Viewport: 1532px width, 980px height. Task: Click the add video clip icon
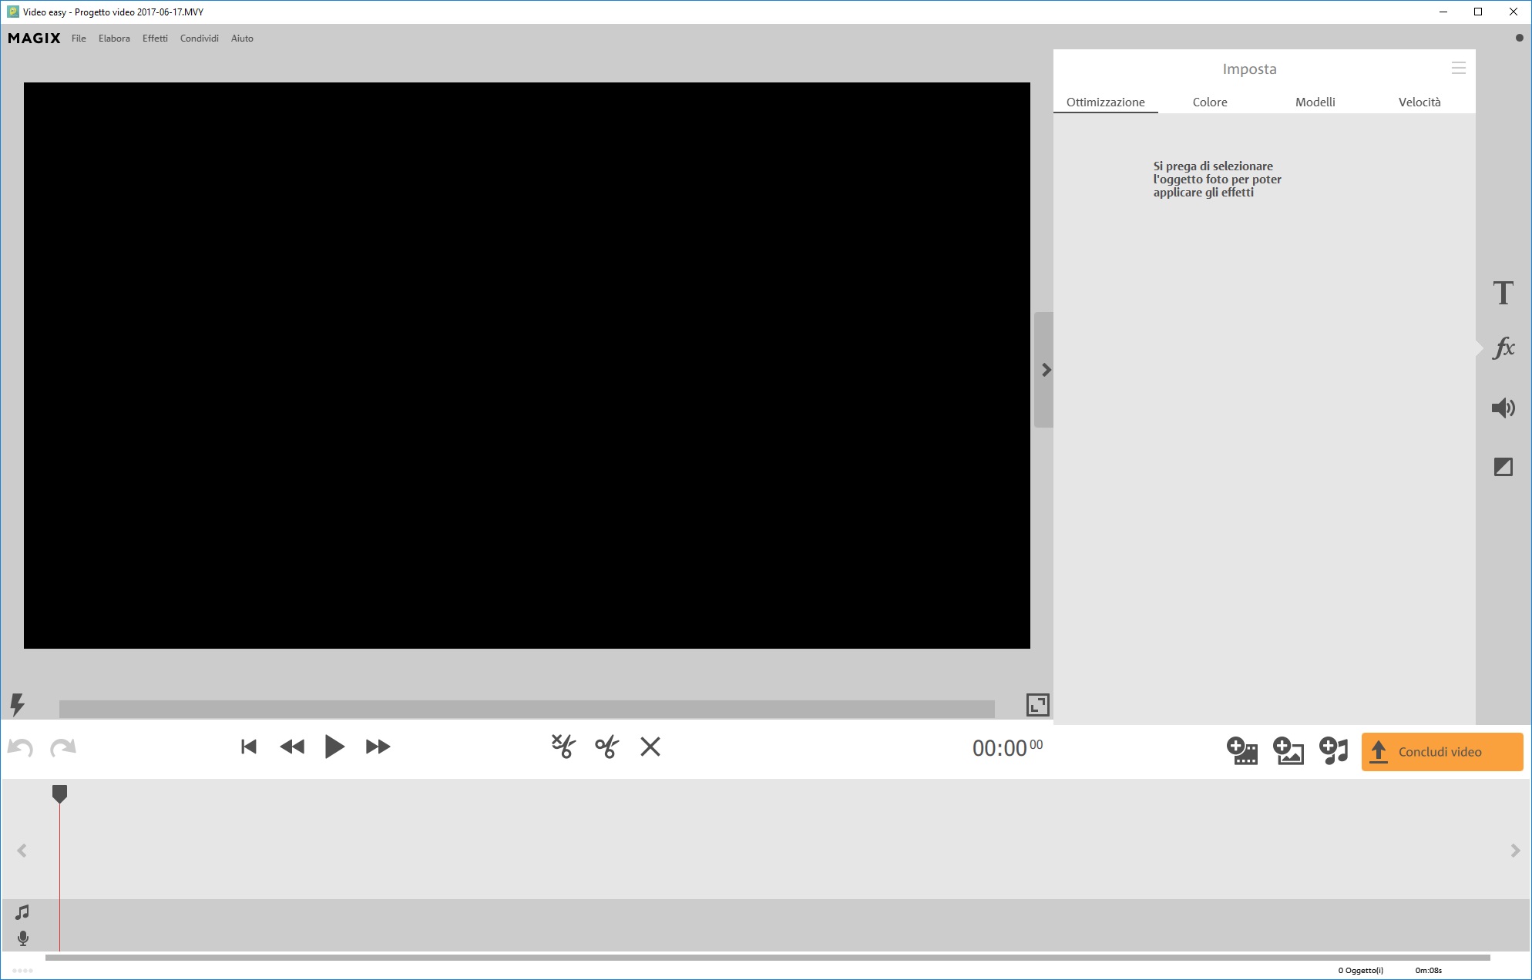click(x=1242, y=750)
